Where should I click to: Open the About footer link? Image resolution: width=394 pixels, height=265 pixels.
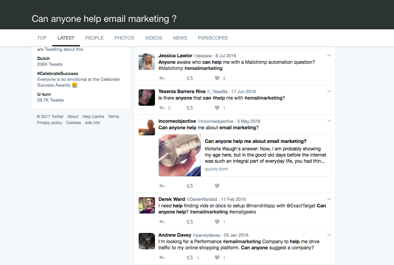coord(73,117)
